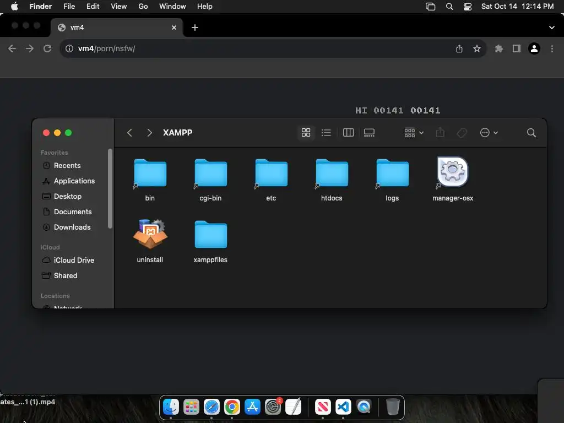Switch Finder to column view
Image resolution: width=564 pixels, height=423 pixels.
tap(348, 133)
